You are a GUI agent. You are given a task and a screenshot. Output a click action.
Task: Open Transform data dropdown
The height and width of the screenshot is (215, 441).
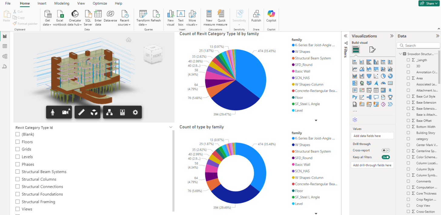point(143,18)
